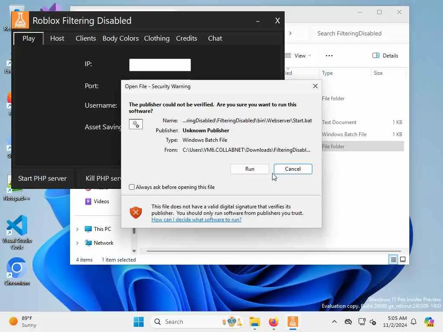This screenshot has width=443, height=332.
Task: Select the Windows Batch File row
Action: [x=363, y=134]
